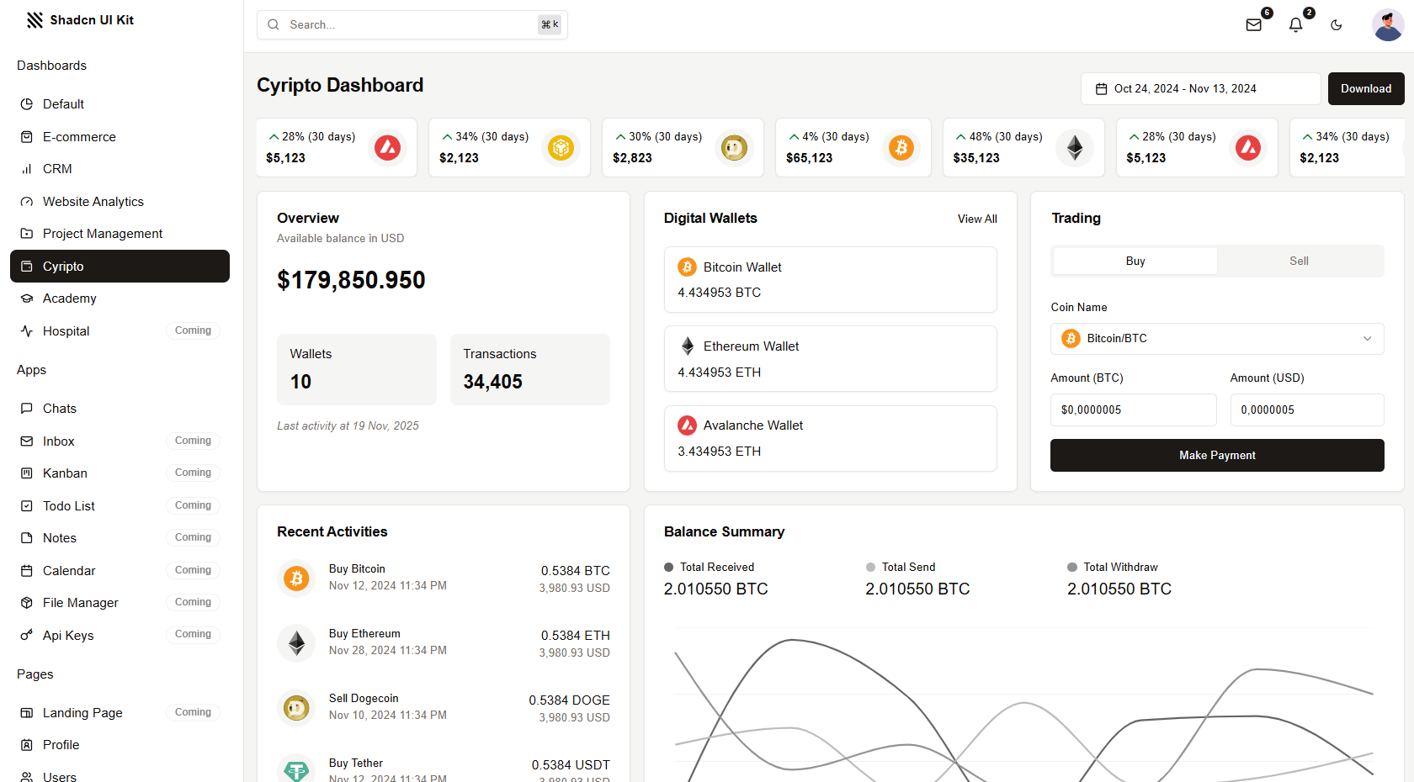Viewport: 1414px width, 782px height.
Task: Click the Default dashboard sidebar icon
Action: click(27, 104)
